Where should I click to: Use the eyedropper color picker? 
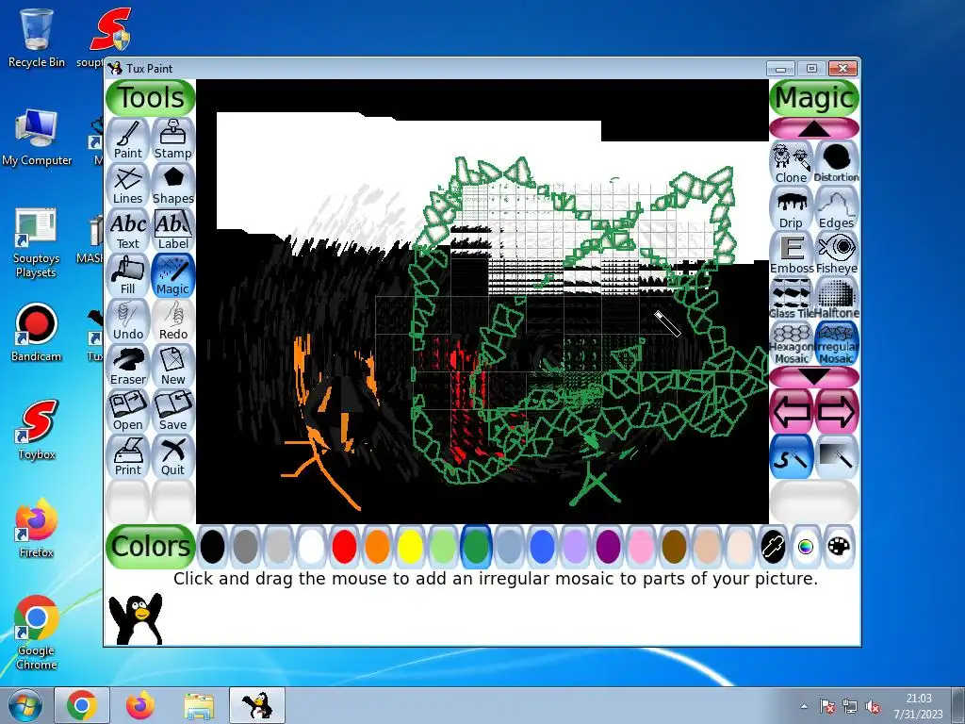[x=773, y=547]
